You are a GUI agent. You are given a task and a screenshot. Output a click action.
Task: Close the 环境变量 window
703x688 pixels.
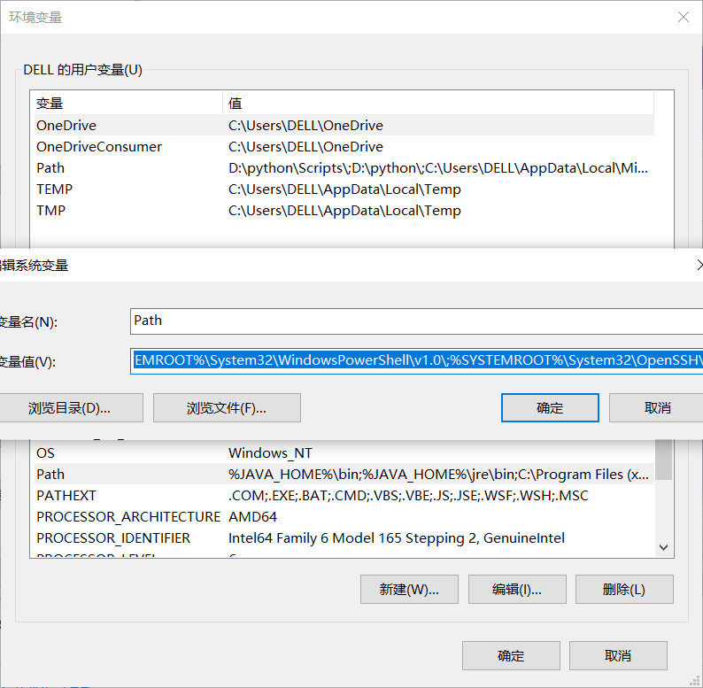pyautogui.click(x=683, y=18)
